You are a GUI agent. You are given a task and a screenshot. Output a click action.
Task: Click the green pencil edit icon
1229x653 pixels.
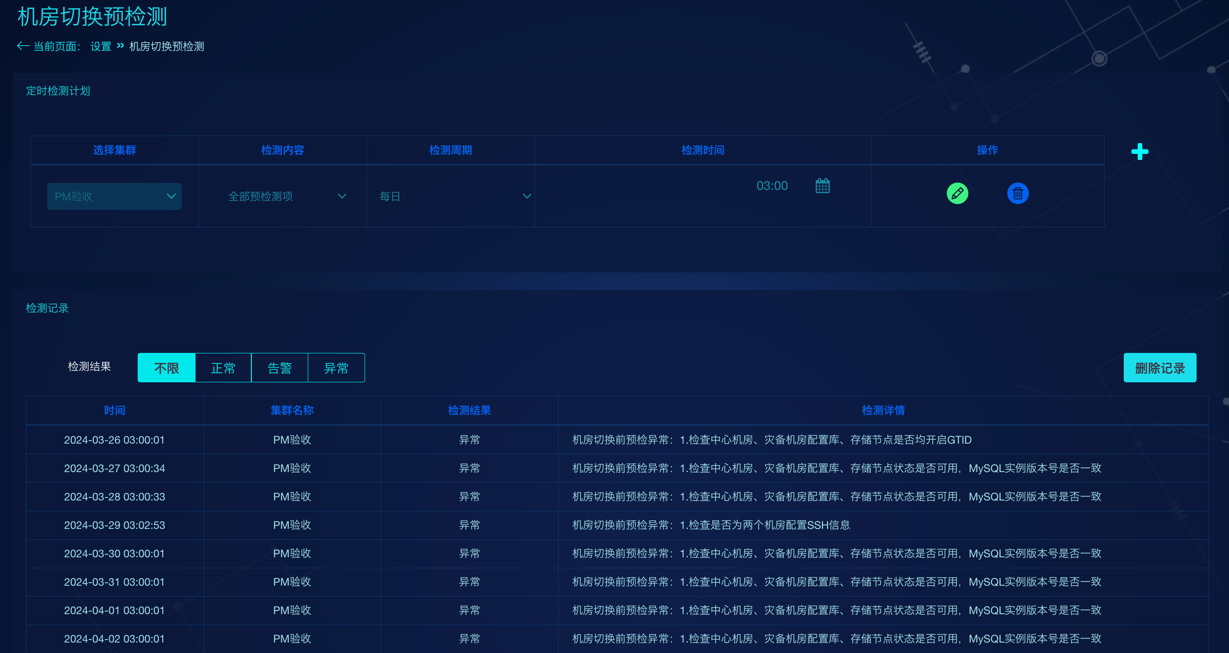click(957, 193)
